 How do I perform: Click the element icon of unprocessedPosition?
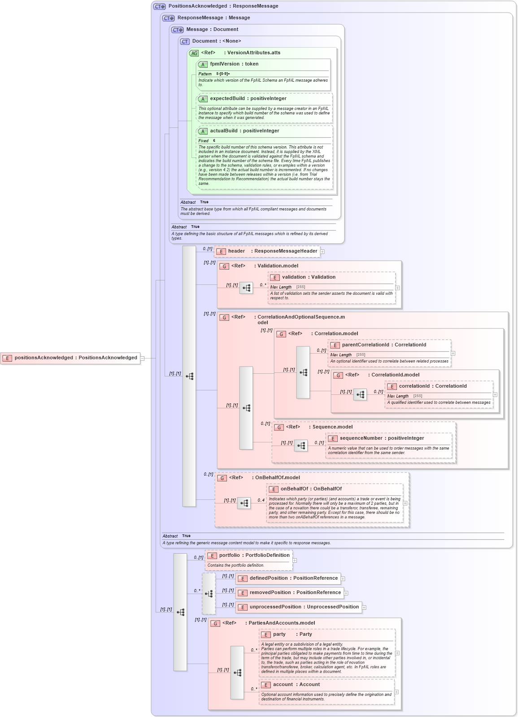pos(243,608)
